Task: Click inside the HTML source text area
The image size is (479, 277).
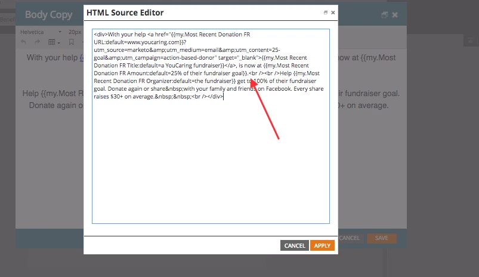Action: [x=211, y=127]
